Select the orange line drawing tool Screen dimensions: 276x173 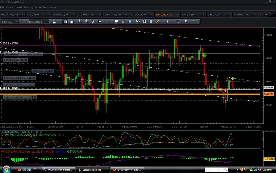[158, 22]
